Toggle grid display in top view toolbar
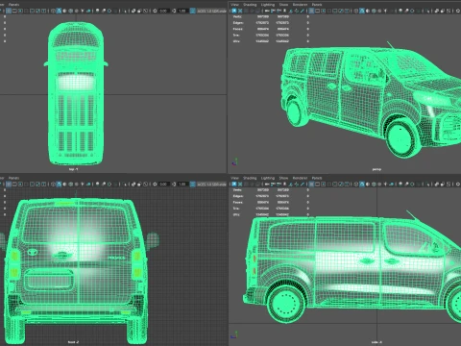 click(x=9, y=11)
